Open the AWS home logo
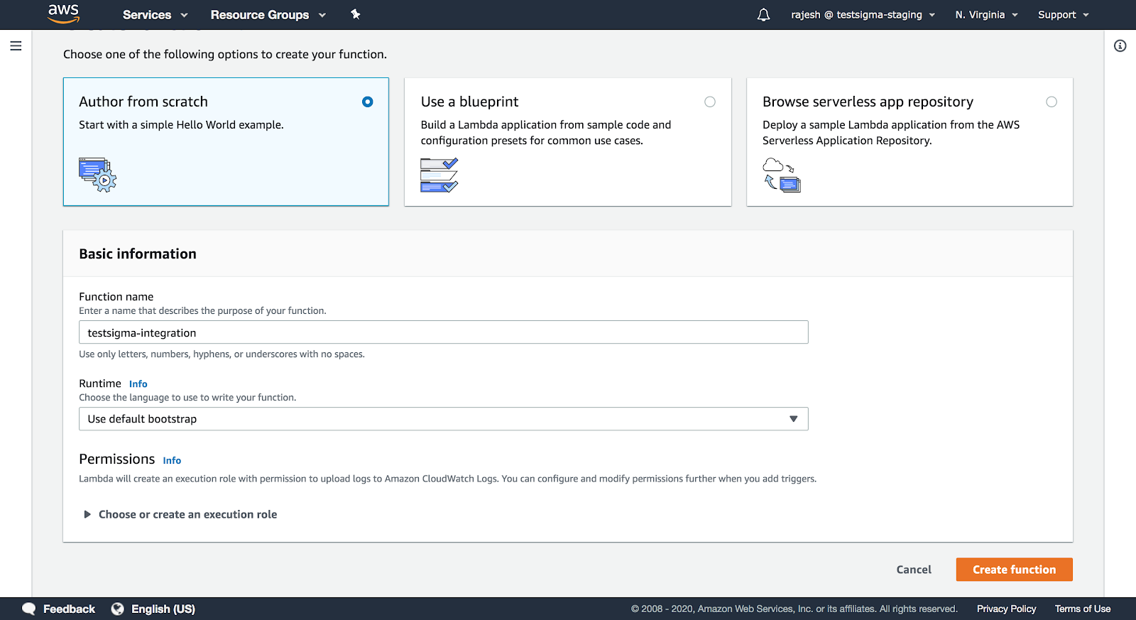Image resolution: width=1136 pixels, height=620 pixels. click(x=63, y=13)
